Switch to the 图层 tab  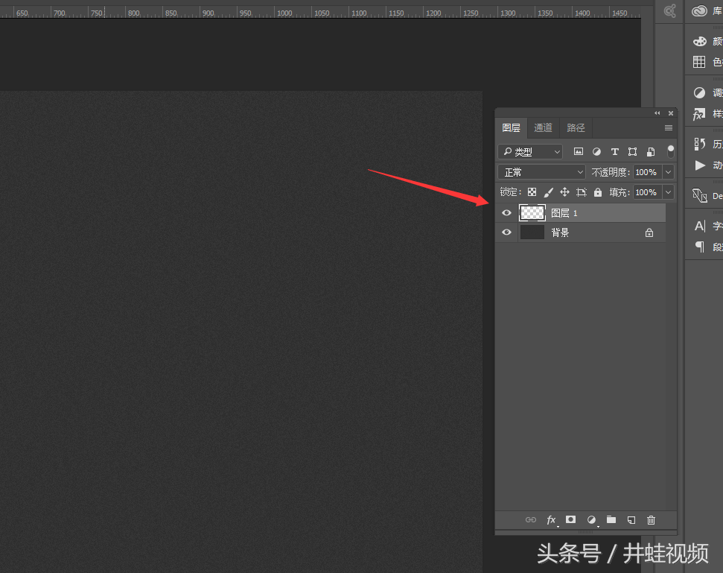tap(511, 128)
